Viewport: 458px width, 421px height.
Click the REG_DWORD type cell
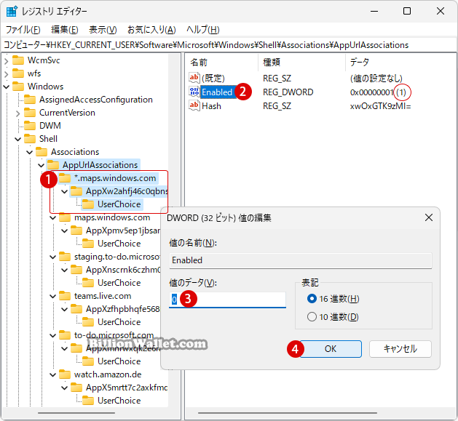tap(288, 92)
